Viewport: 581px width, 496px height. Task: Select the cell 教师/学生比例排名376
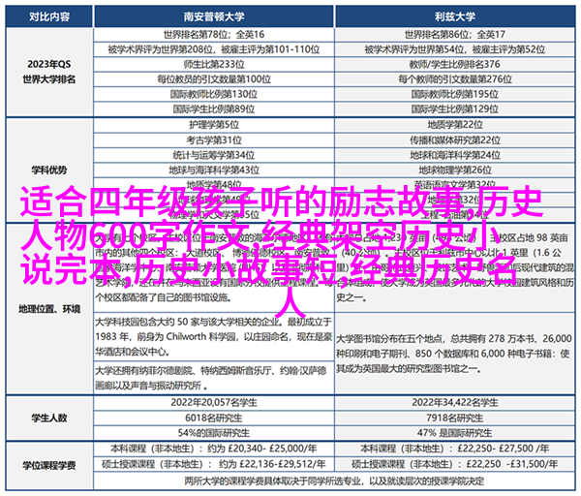(455, 65)
